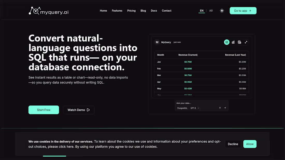
Task: Open the Contact navigation item
Action: coord(167,11)
